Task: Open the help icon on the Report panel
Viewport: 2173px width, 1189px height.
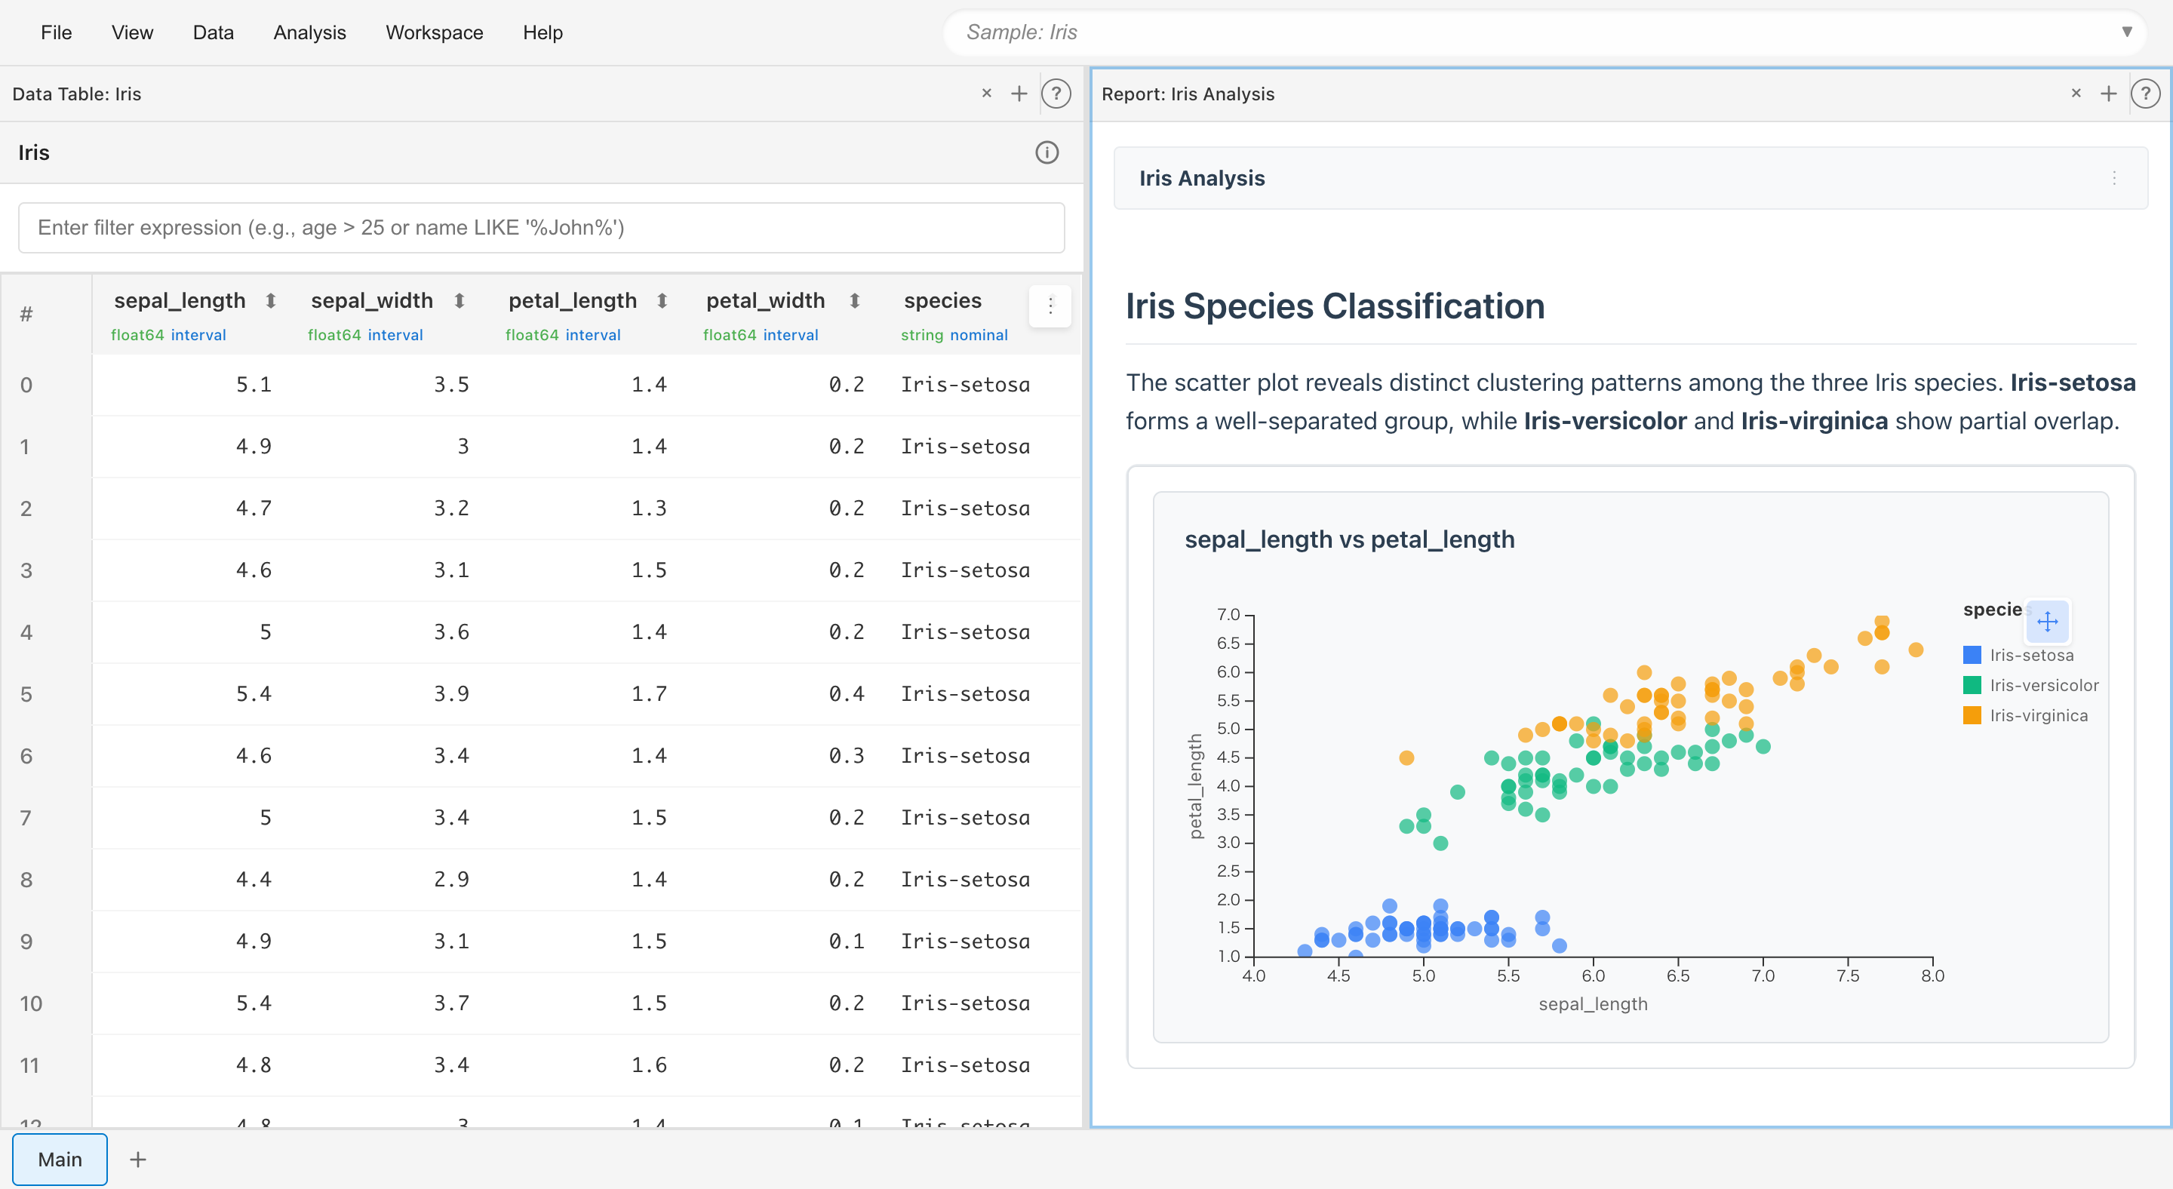Action: pyautogui.click(x=2145, y=94)
